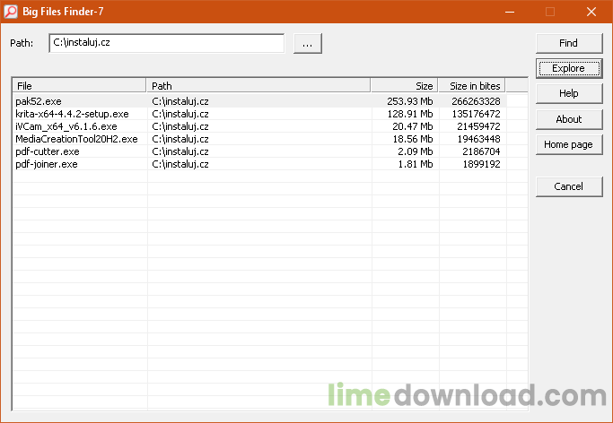
Task: Open the Help button
Action: click(x=567, y=93)
